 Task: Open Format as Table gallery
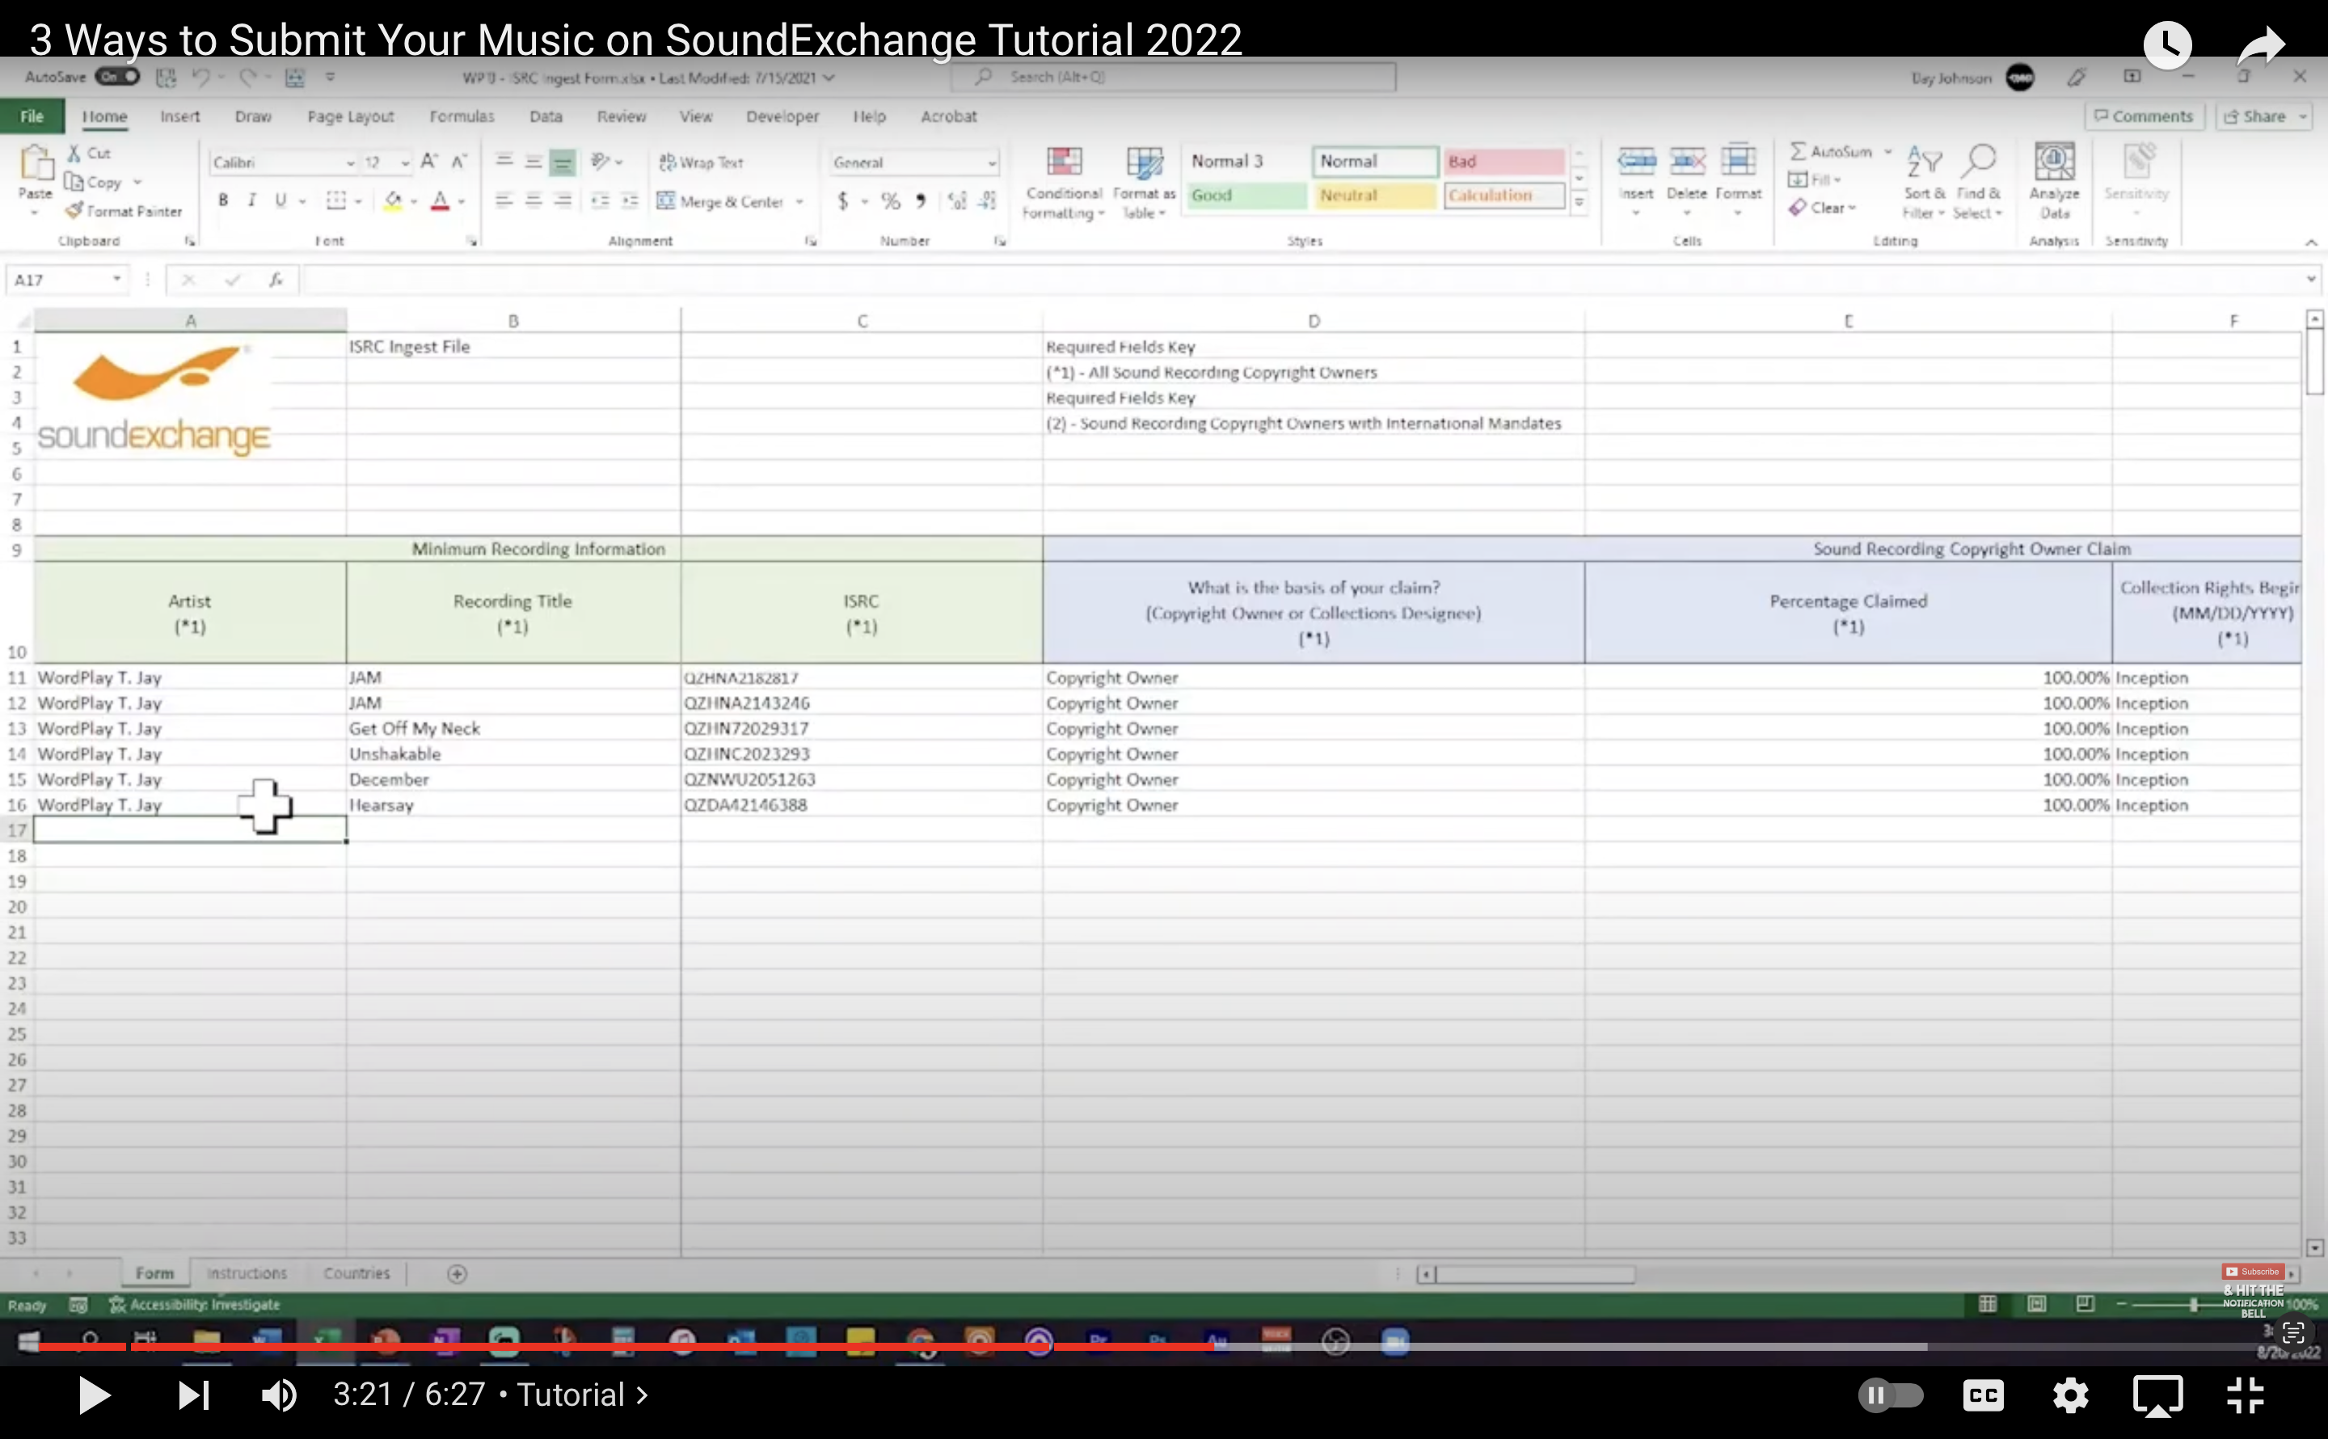pyautogui.click(x=1144, y=183)
